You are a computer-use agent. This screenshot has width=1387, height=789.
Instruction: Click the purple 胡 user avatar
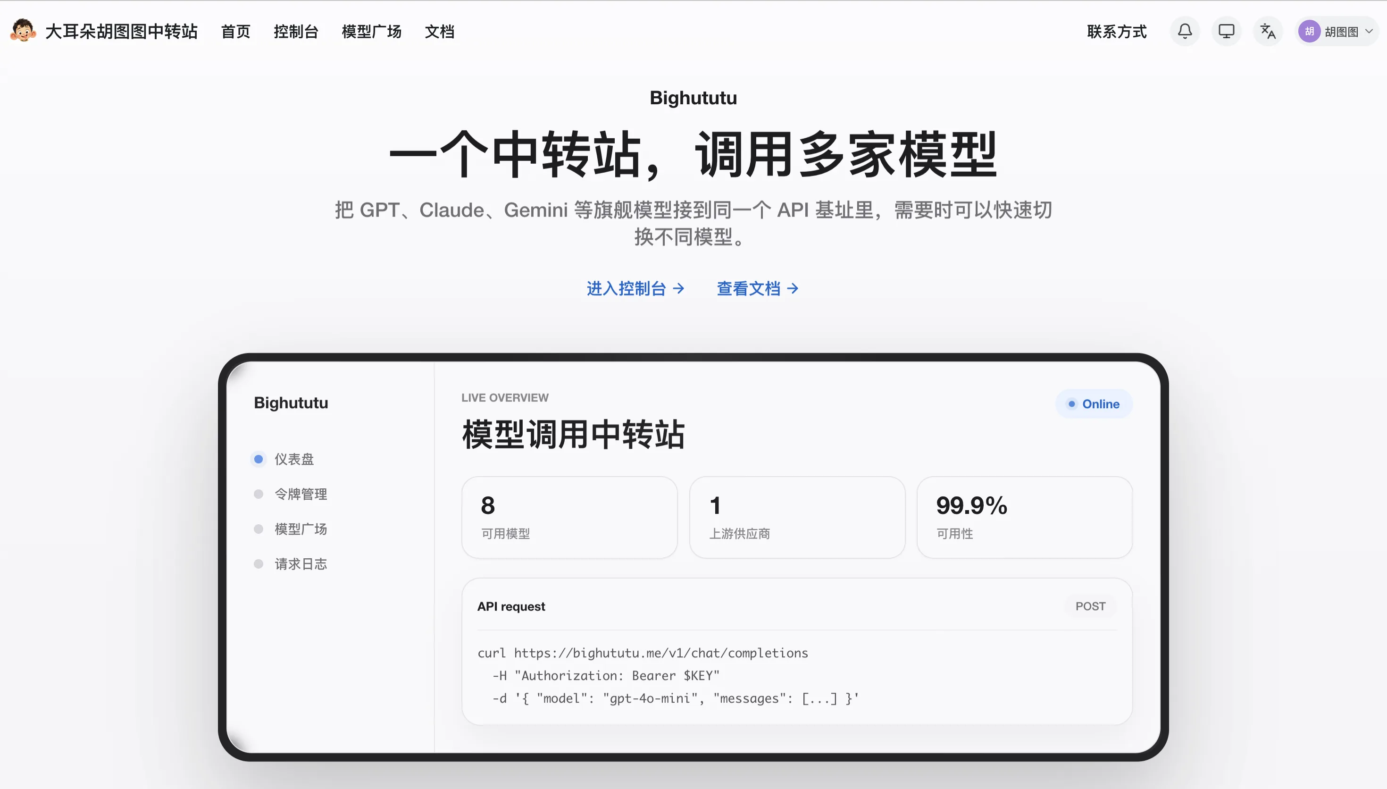[x=1309, y=32]
